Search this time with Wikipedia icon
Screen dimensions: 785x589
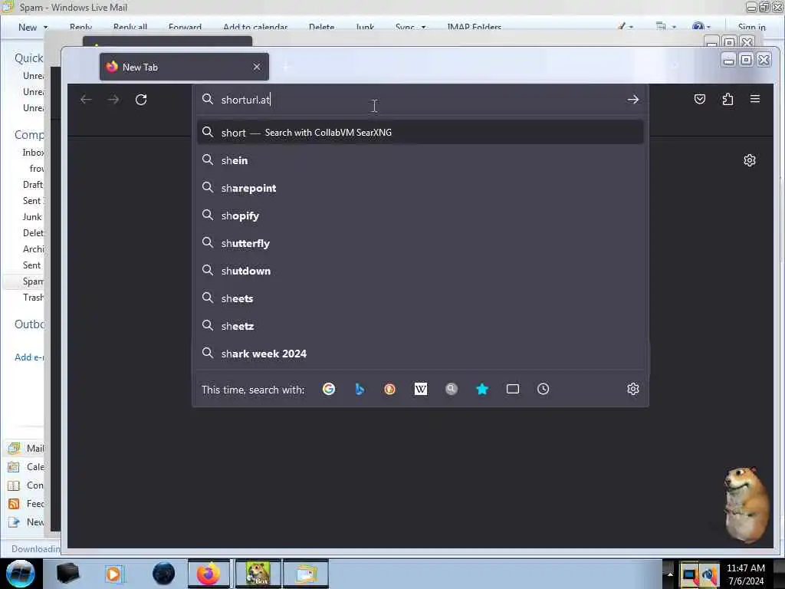pyautogui.click(x=421, y=389)
